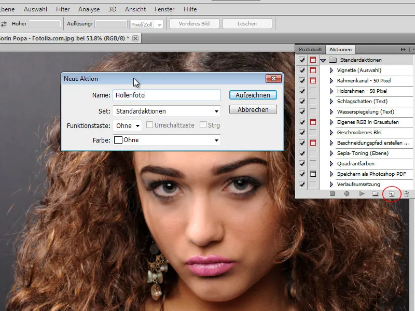Expand the Vignette (Auswahl) action

tap(331, 70)
